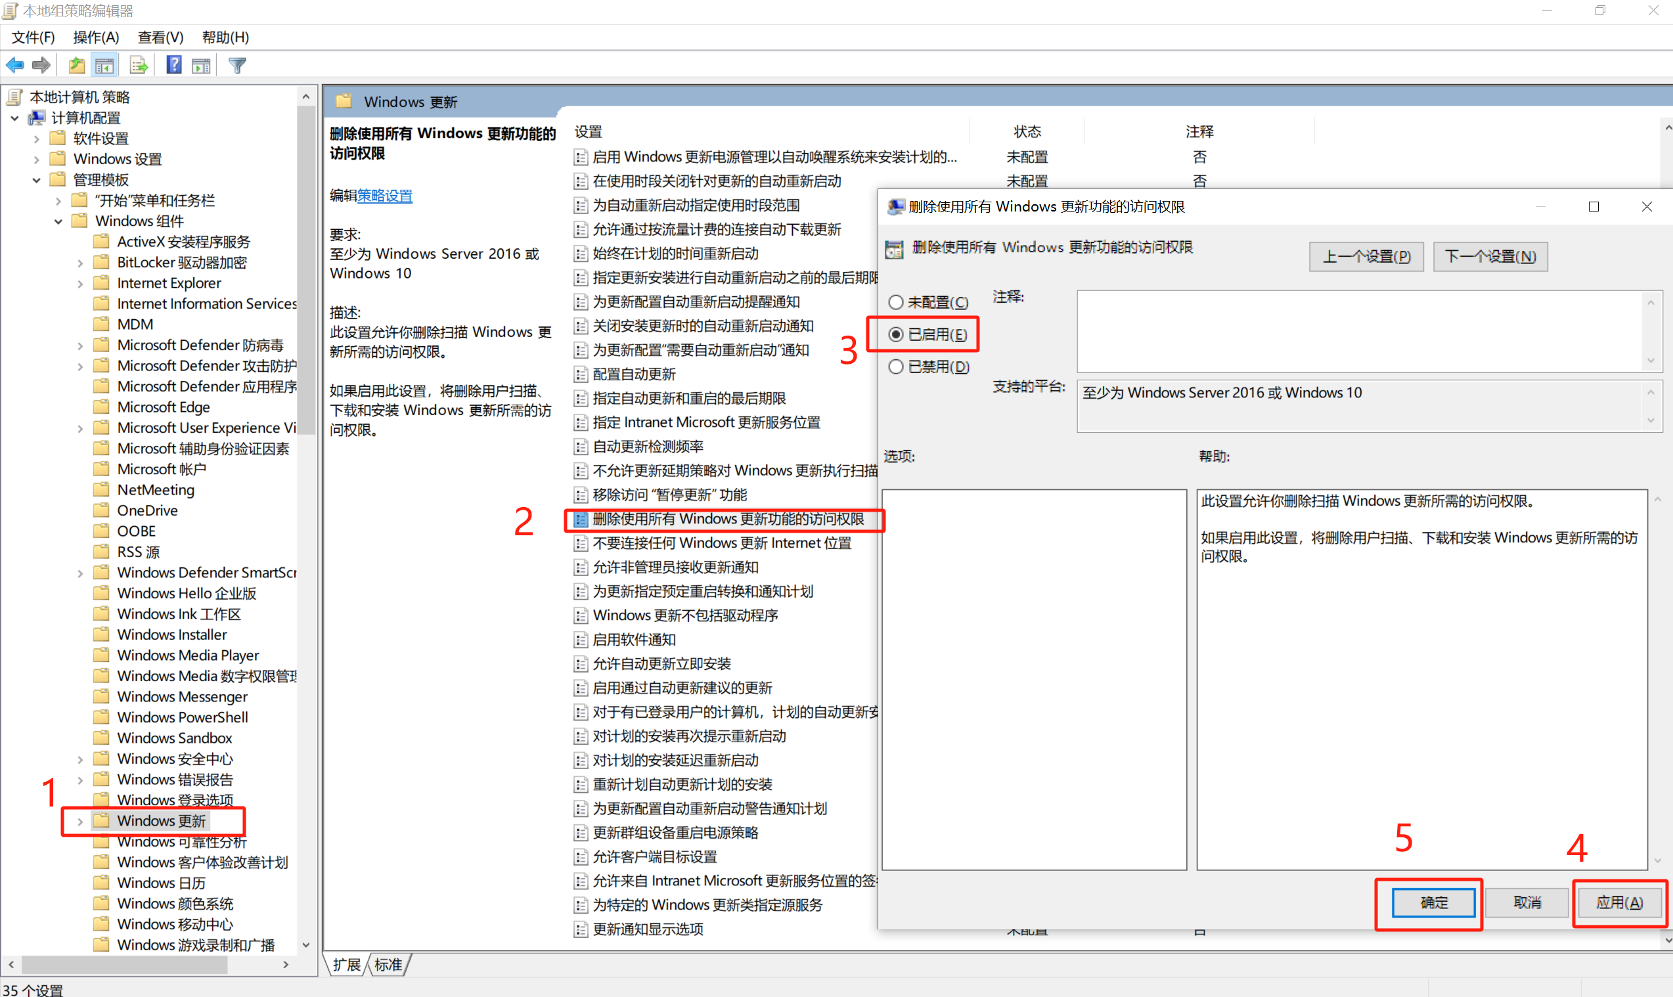Toggle the show/hide action pane icon

pos(201,65)
